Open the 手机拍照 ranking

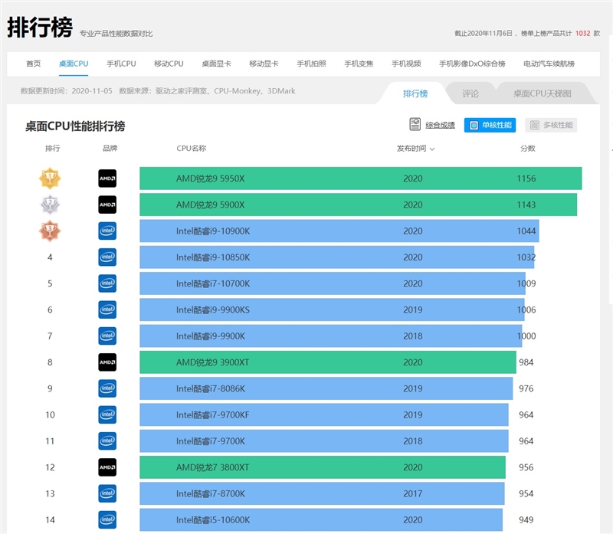click(x=311, y=64)
